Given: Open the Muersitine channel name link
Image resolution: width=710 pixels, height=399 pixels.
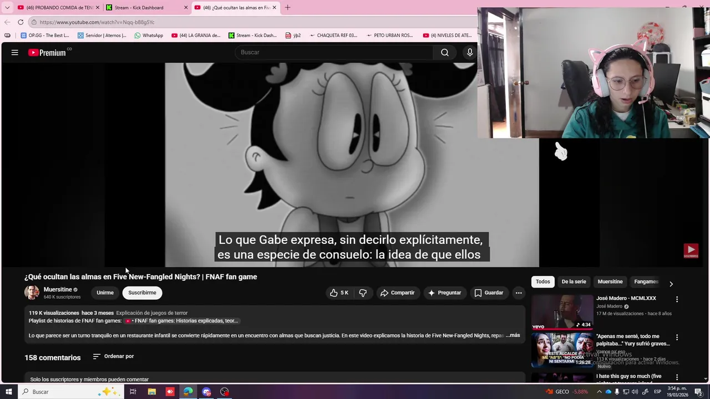Looking at the screenshot, I should (58, 289).
